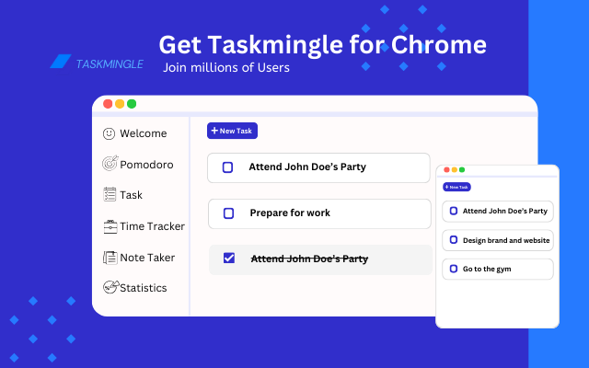Click the Welcome smiley face icon

click(109, 133)
